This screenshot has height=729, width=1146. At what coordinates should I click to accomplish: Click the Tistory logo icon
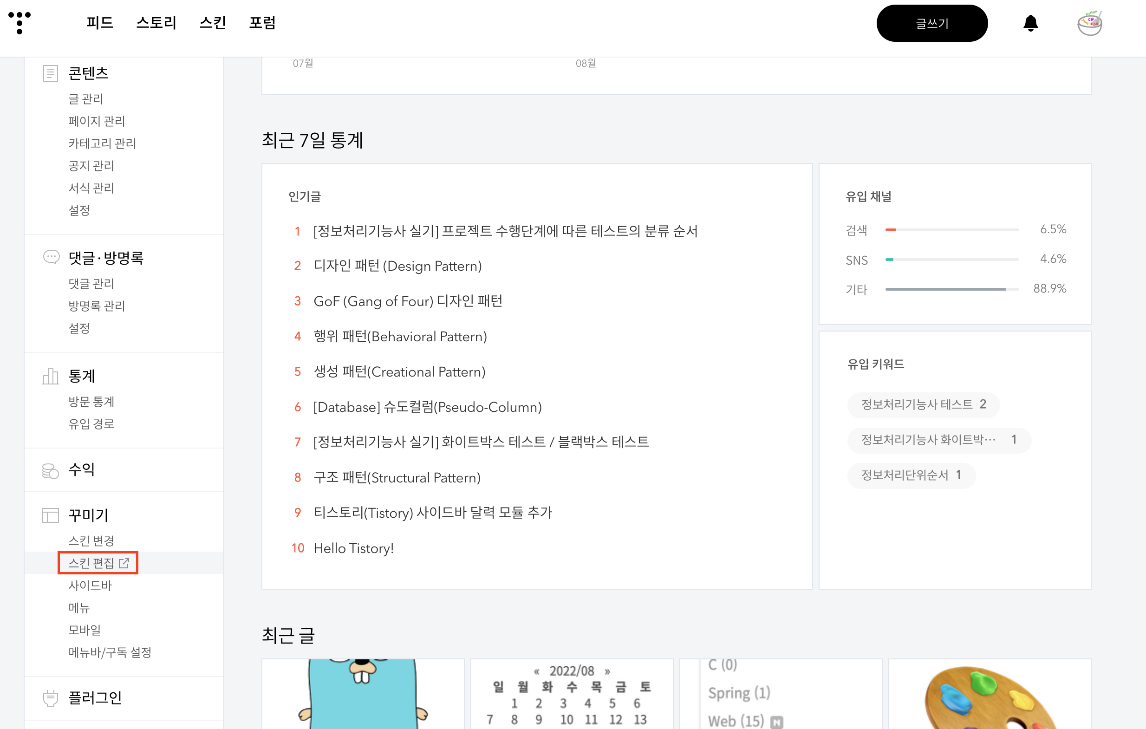[20, 22]
